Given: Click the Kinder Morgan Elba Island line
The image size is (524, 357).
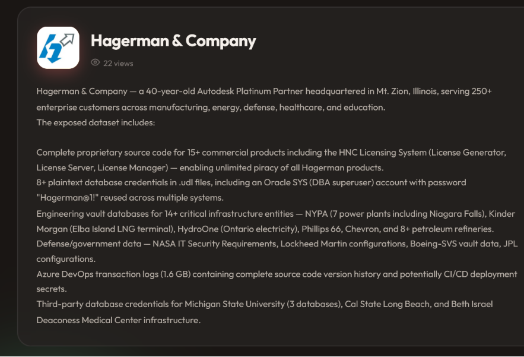Looking at the screenshot, I should (265, 229).
